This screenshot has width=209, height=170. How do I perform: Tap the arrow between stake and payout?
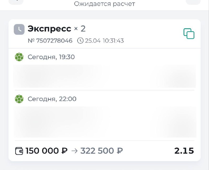pos(74,151)
